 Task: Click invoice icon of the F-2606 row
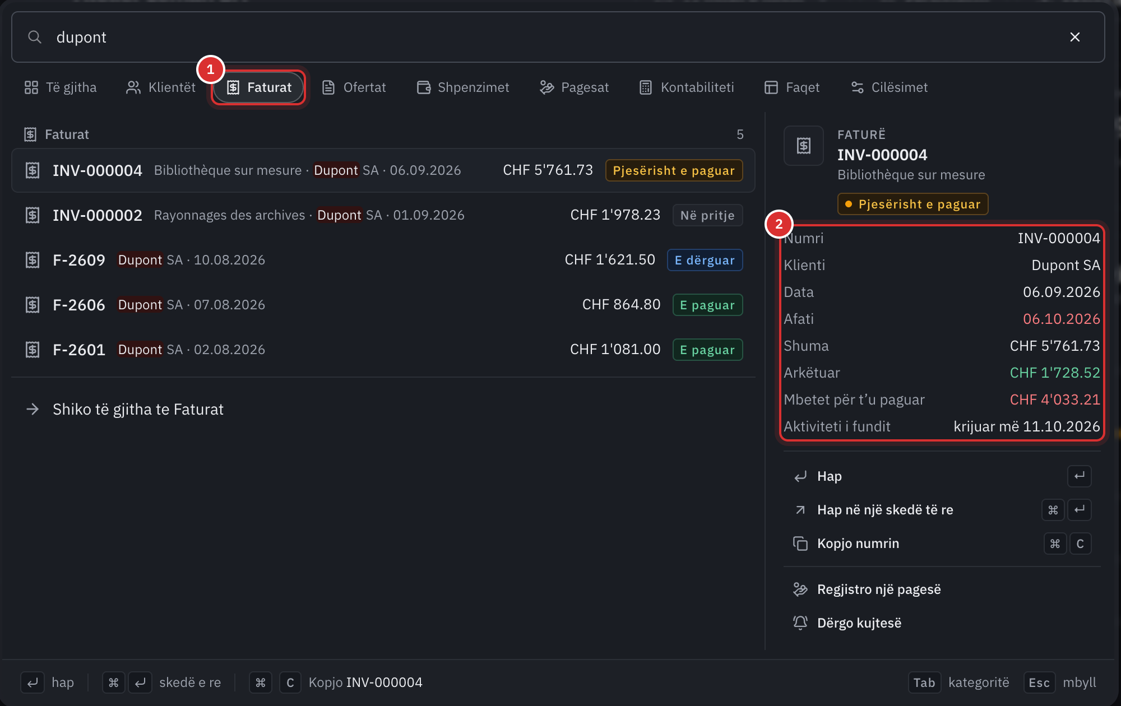pos(33,305)
